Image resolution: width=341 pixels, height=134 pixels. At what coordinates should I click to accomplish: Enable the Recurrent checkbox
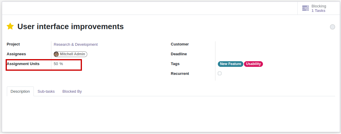pos(220,73)
